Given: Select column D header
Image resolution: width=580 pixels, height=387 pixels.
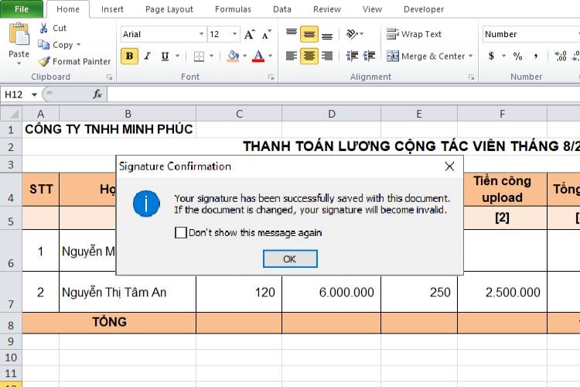Looking at the screenshot, I should (332, 114).
